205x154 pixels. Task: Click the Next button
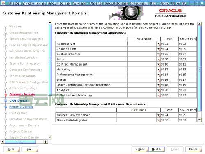(157, 149)
